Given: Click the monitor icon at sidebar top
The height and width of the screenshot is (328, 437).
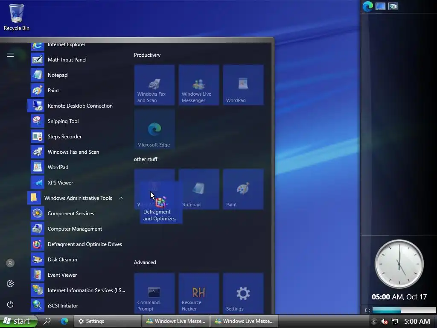Looking at the screenshot, I should coord(380,6).
